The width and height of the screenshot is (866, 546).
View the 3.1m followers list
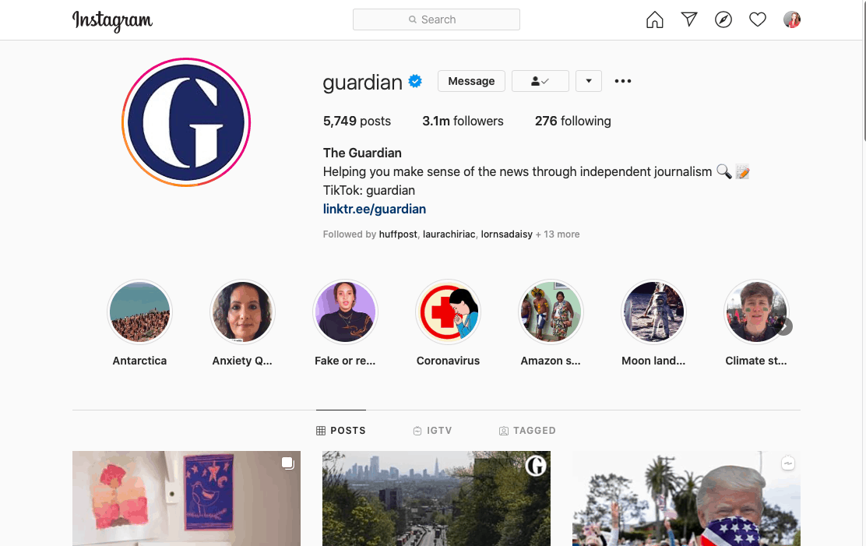[x=463, y=121]
